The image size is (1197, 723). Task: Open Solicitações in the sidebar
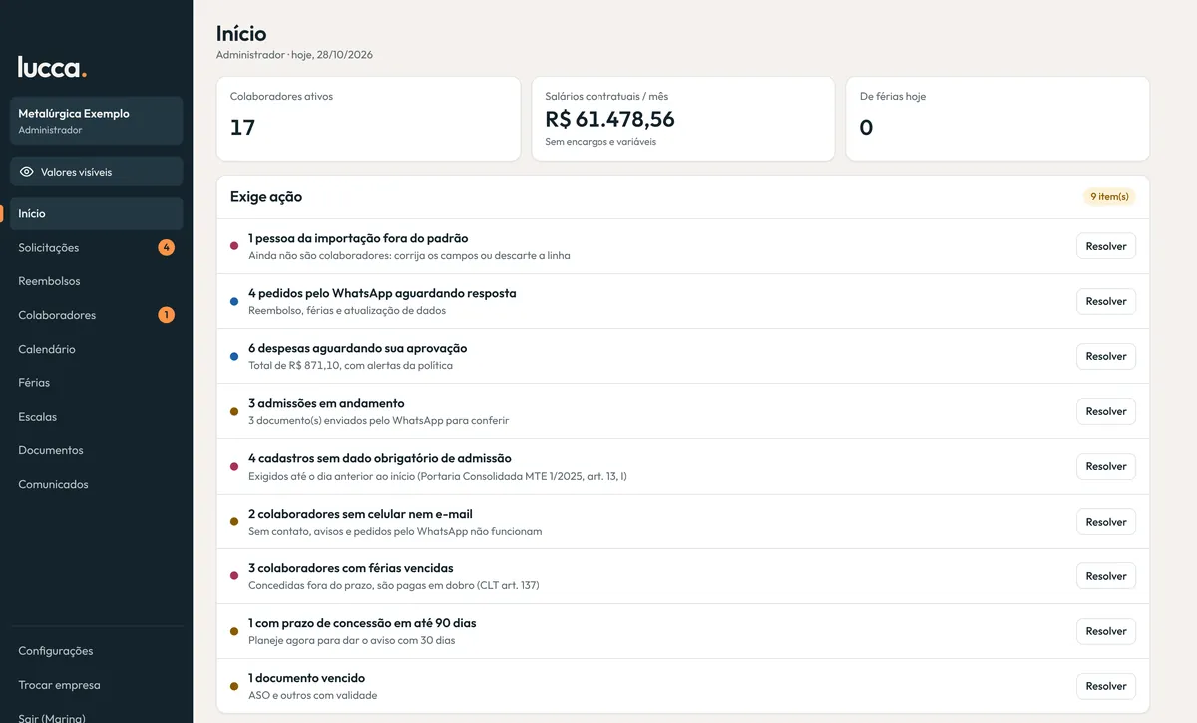click(x=97, y=247)
